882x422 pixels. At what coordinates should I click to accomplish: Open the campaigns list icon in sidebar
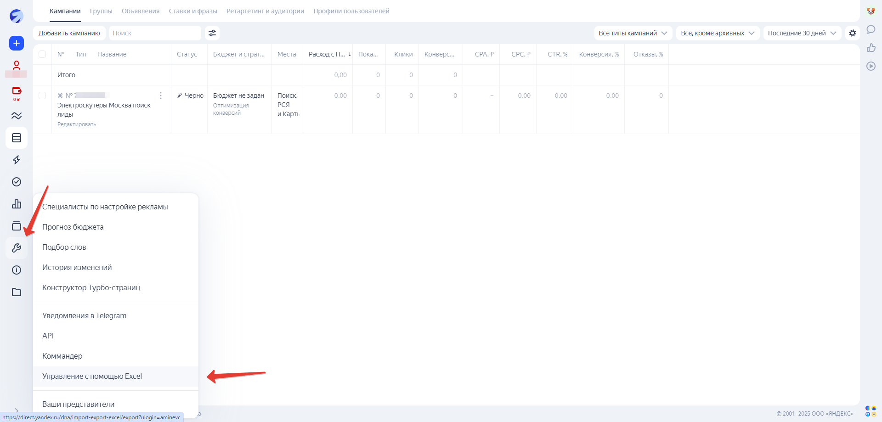(17, 138)
